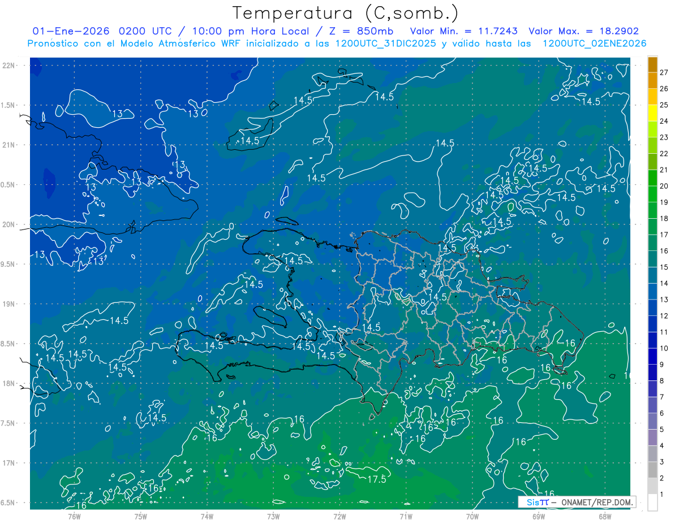
Task: Click the legend value "2" on the color scale
Action: [662, 478]
